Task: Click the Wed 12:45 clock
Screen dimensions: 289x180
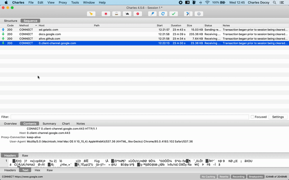Action: click(x=237, y=2)
